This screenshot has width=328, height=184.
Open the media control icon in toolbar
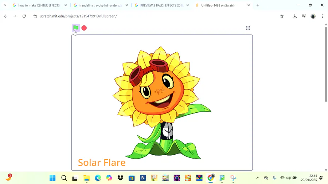coord(304,16)
